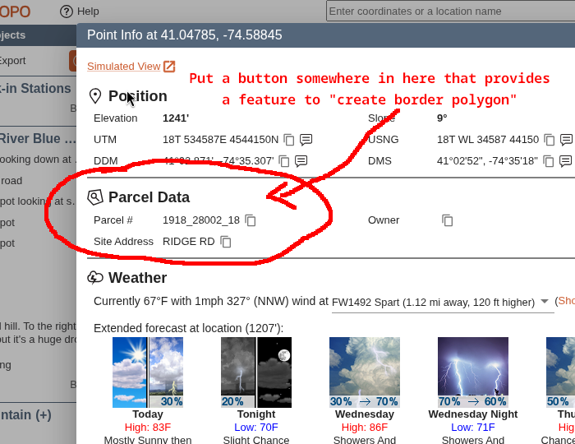Click the share icon next to DMS

tap(566, 161)
